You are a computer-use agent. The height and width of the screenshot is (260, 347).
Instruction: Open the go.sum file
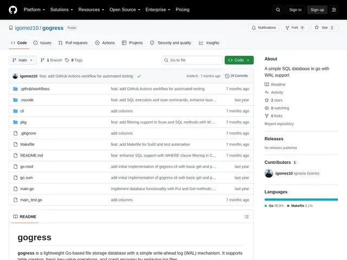click(x=27, y=178)
